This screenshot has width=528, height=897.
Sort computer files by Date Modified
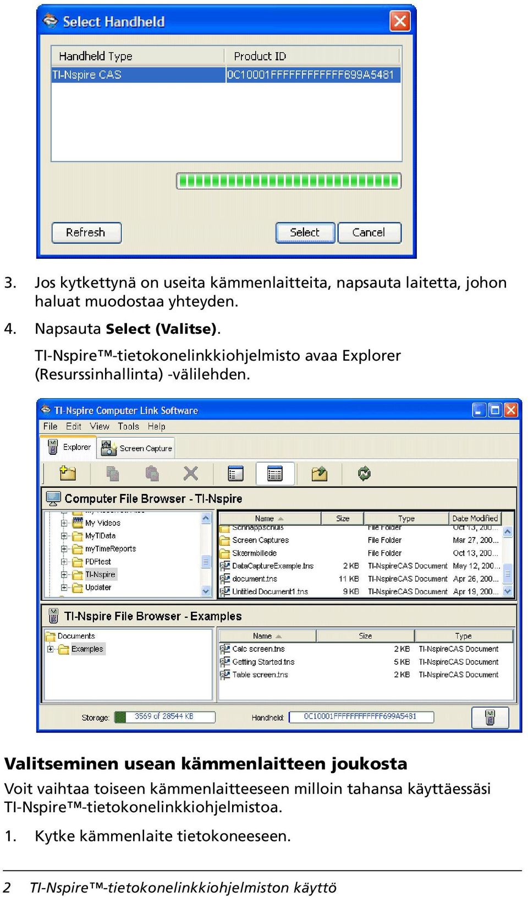pyautogui.click(x=475, y=518)
